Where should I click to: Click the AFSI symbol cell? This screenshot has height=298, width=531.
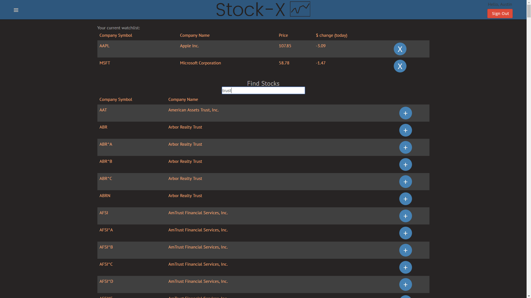coord(103,213)
